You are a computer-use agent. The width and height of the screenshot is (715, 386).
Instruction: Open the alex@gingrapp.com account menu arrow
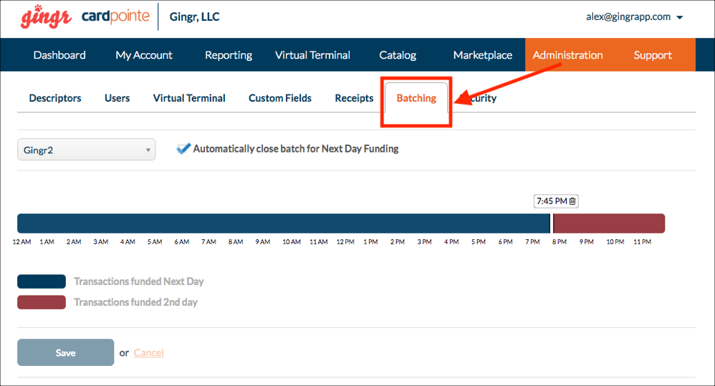[679, 17]
